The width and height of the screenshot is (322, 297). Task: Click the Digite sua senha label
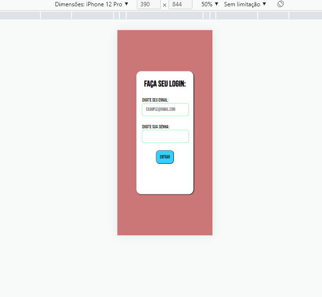pyautogui.click(x=156, y=127)
